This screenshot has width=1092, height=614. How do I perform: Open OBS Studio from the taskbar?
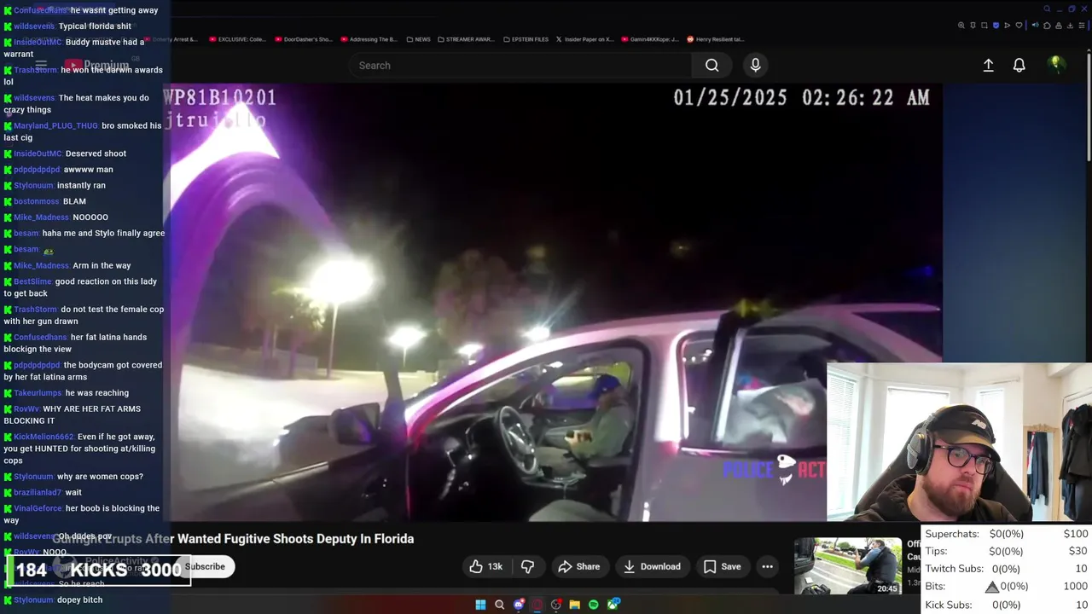pyautogui.click(x=556, y=605)
